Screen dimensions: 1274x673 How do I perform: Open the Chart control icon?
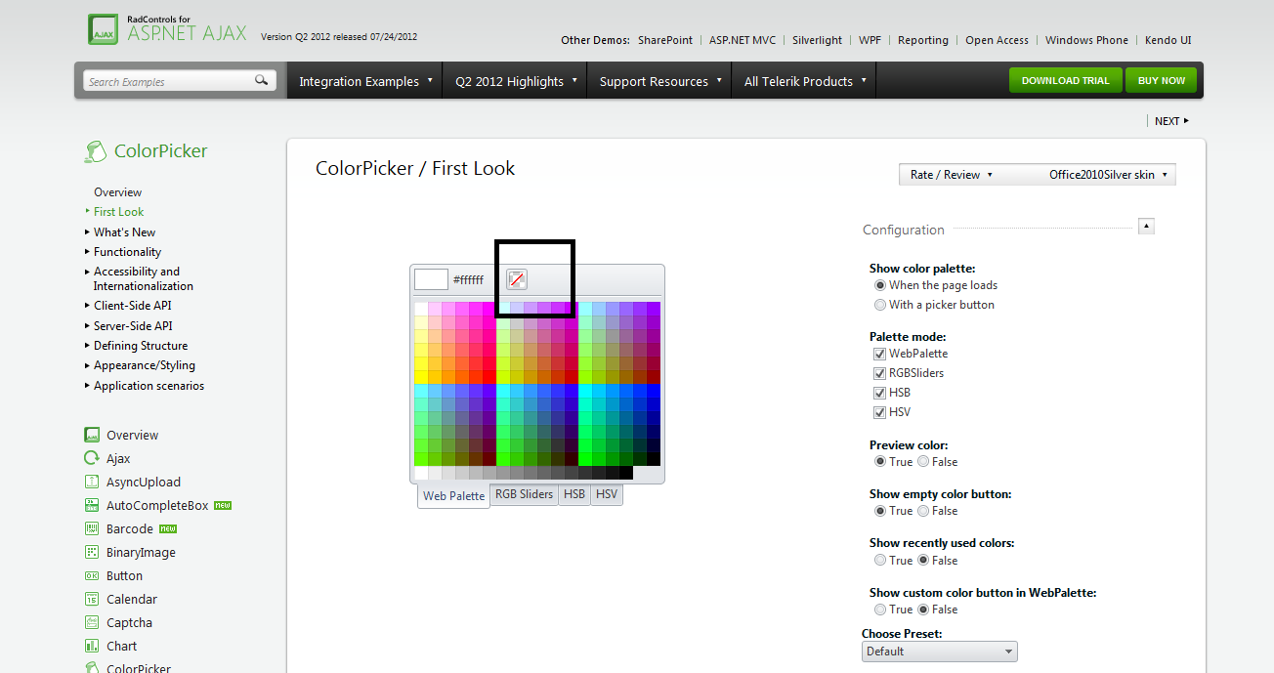tap(92, 646)
